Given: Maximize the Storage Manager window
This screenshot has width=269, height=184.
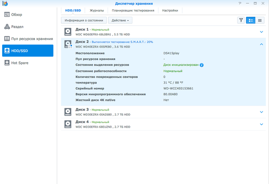Looking at the screenshot, I should (x=255, y=3).
